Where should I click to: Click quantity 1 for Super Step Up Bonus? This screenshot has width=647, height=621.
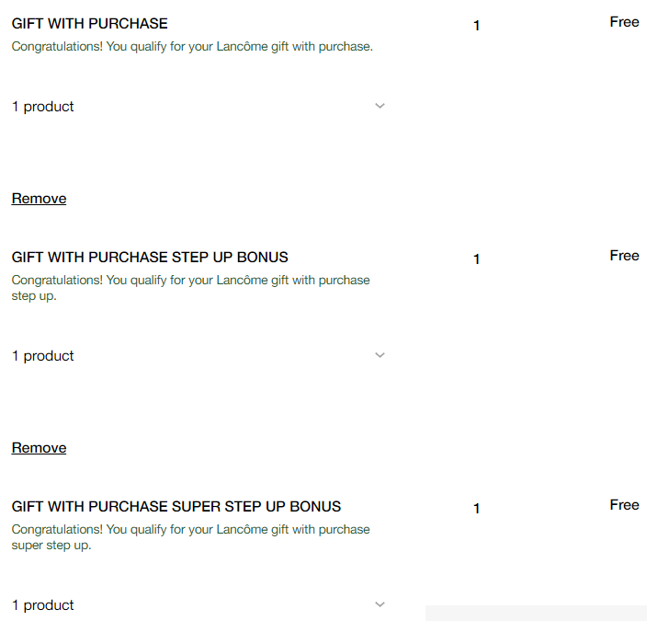pos(476,509)
